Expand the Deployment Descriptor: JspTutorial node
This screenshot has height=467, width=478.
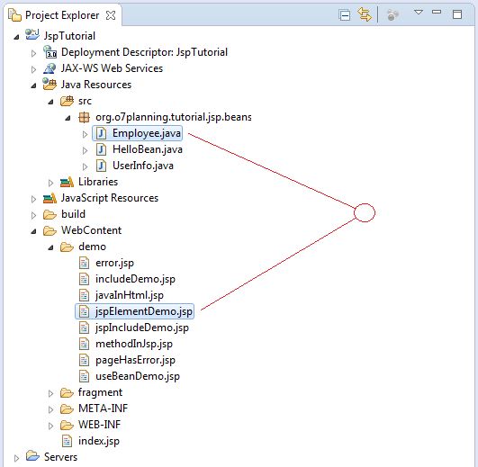33,54
